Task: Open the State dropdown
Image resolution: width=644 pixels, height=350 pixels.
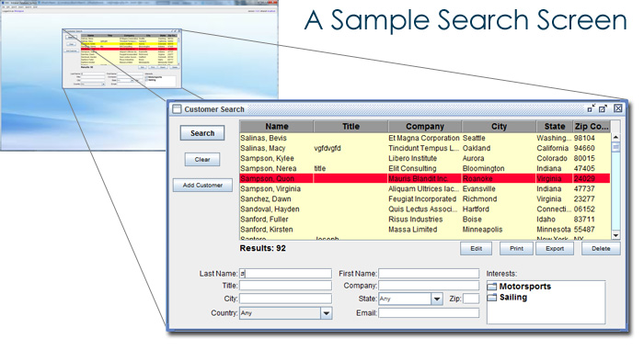Action: click(x=437, y=299)
